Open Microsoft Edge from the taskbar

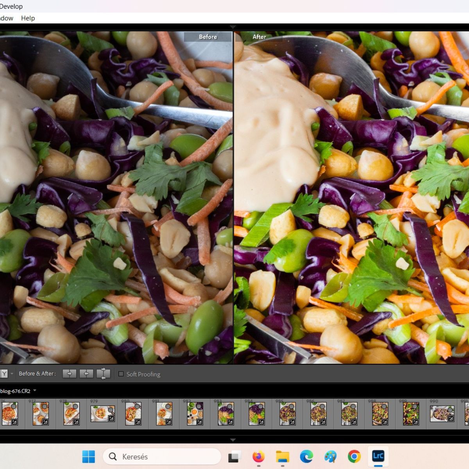click(x=306, y=456)
